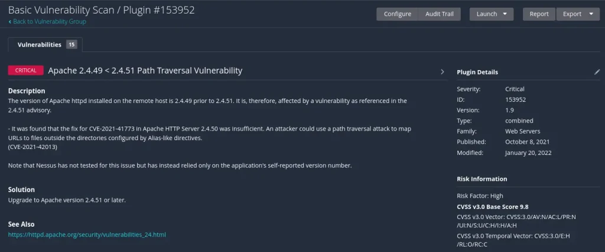Click the CVE-2021-42013 reference text
Screen dimensions: 605x252
pyautogui.click(x=32, y=146)
